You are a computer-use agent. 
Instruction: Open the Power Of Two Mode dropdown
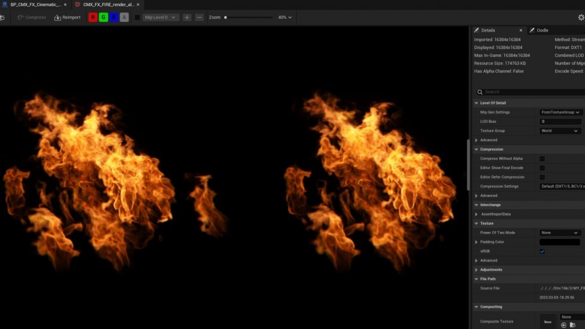[x=560, y=233]
